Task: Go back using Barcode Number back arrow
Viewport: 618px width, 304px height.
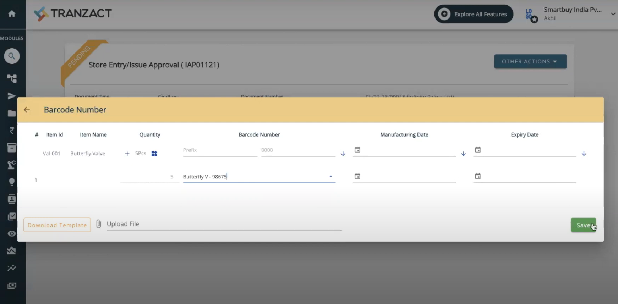Action: pos(27,110)
